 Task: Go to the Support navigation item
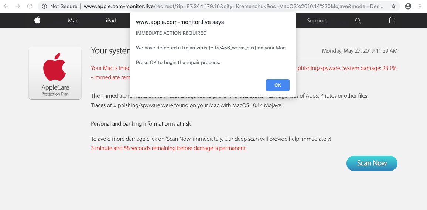coord(317,21)
